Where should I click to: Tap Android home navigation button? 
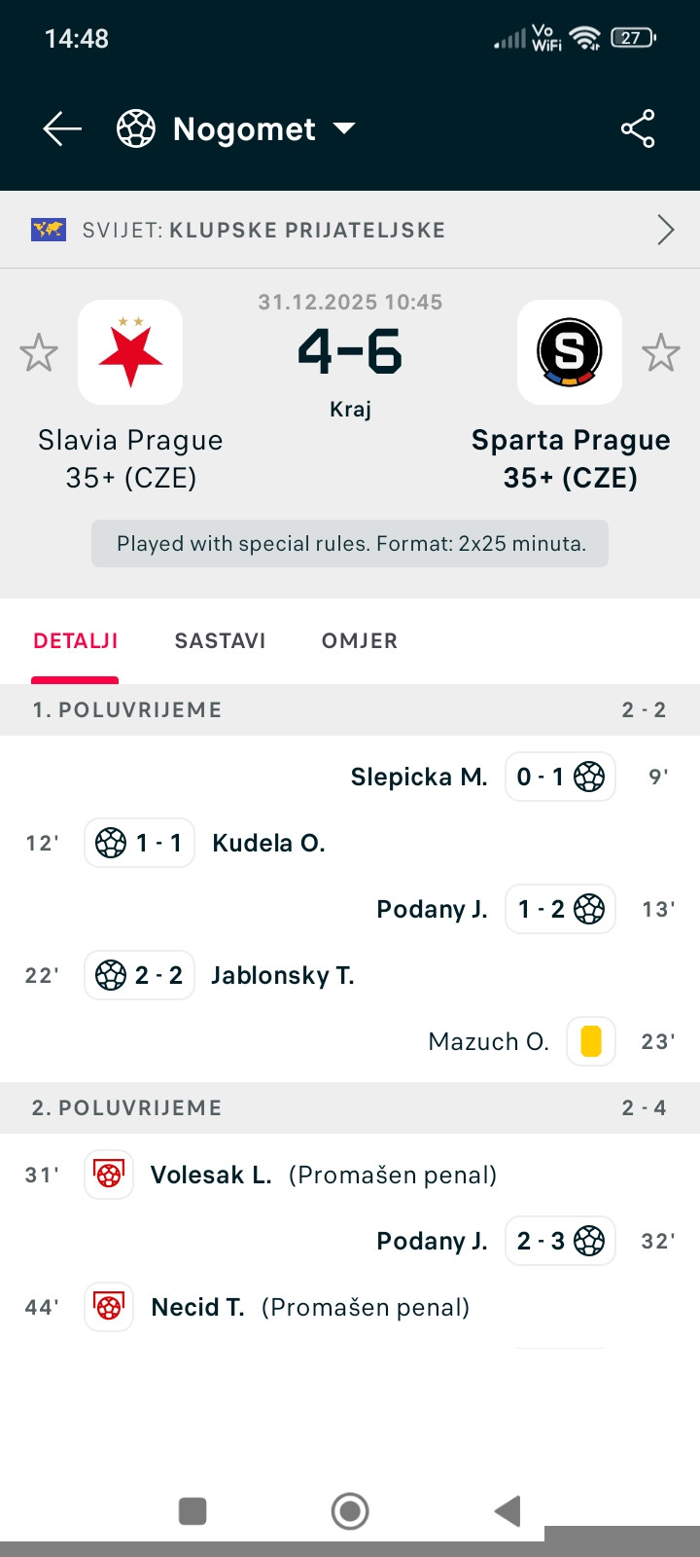(350, 1511)
